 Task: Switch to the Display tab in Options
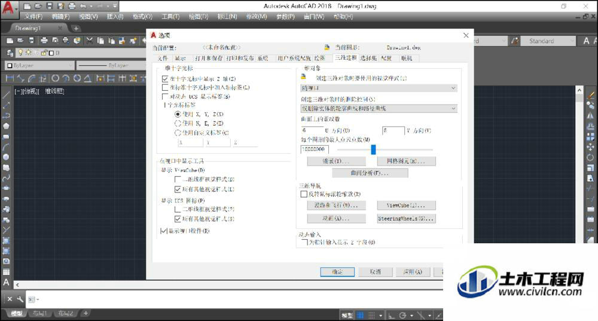coord(181,59)
